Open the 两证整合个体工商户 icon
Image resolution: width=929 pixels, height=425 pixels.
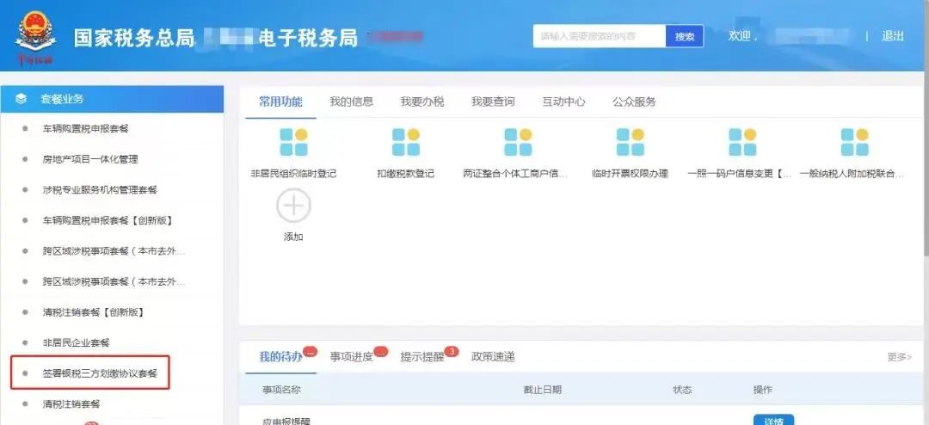518,142
